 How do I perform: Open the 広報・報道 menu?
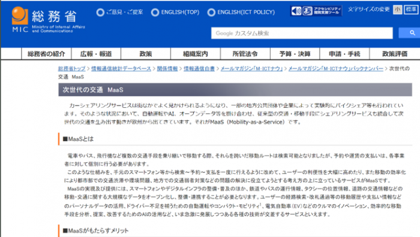coord(96,54)
